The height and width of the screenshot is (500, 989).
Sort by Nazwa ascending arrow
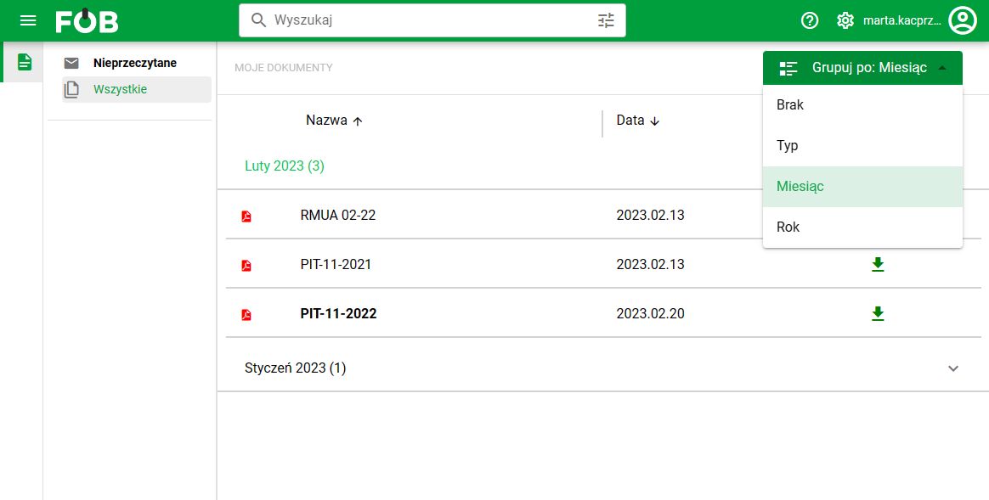358,121
